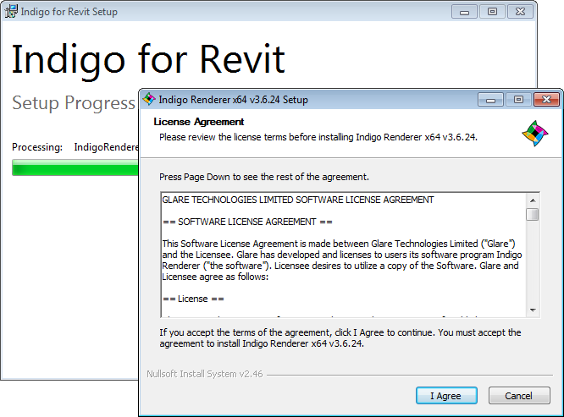Click the license agreement scrollbar thumb
The image size is (564, 417).
(533, 215)
